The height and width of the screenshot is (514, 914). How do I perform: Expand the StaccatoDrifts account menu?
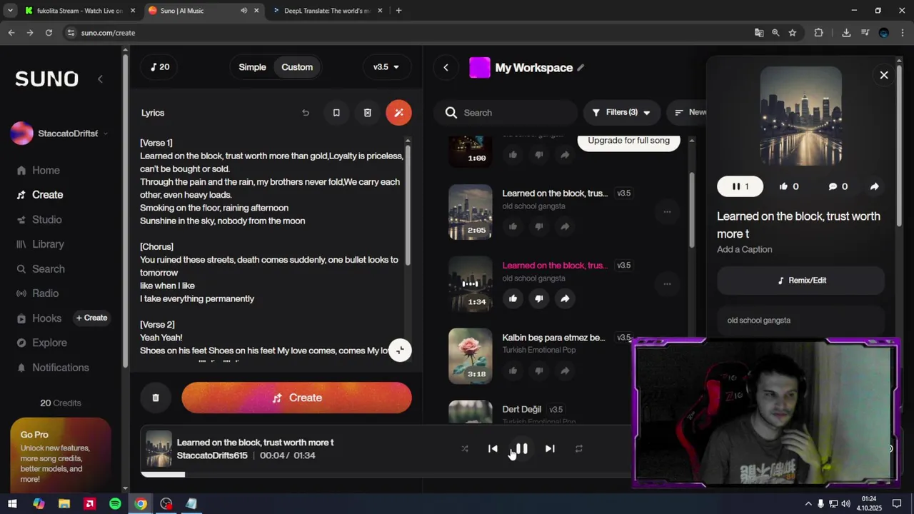click(60, 133)
